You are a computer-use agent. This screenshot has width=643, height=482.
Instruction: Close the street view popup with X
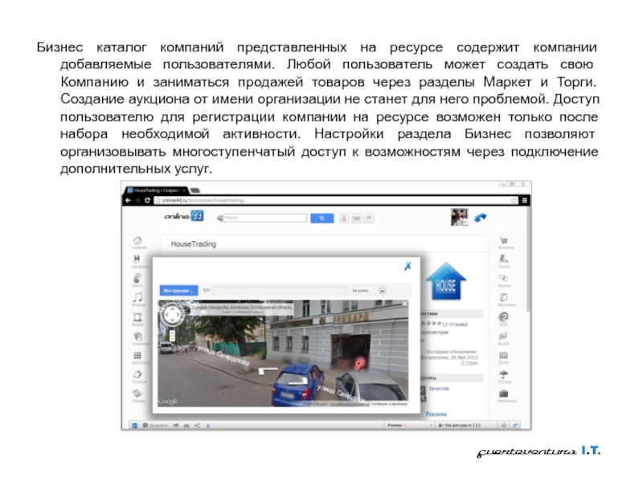pyautogui.click(x=408, y=267)
